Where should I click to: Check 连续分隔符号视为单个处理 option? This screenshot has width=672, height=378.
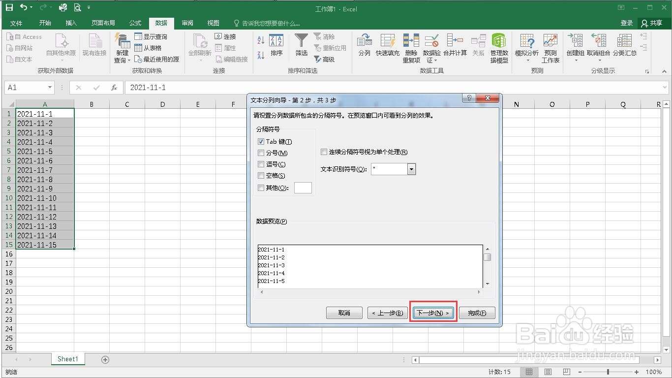[x=324, y=152]
